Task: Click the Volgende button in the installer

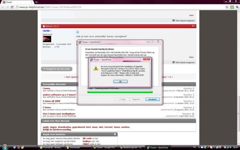Action: pyautogui.click(x=136, y=99)
